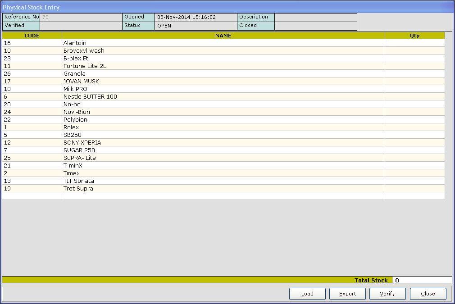This screenshot has height=304, width=455.
Task: Click the Export button
Action: click(x=347, y=294)
